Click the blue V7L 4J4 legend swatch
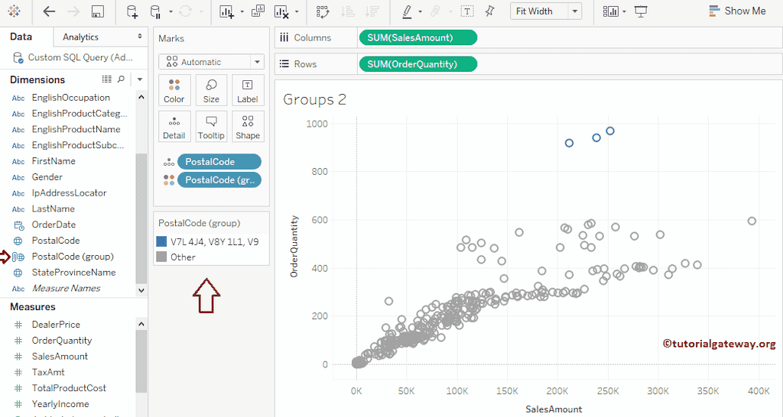 click(161, 241)
